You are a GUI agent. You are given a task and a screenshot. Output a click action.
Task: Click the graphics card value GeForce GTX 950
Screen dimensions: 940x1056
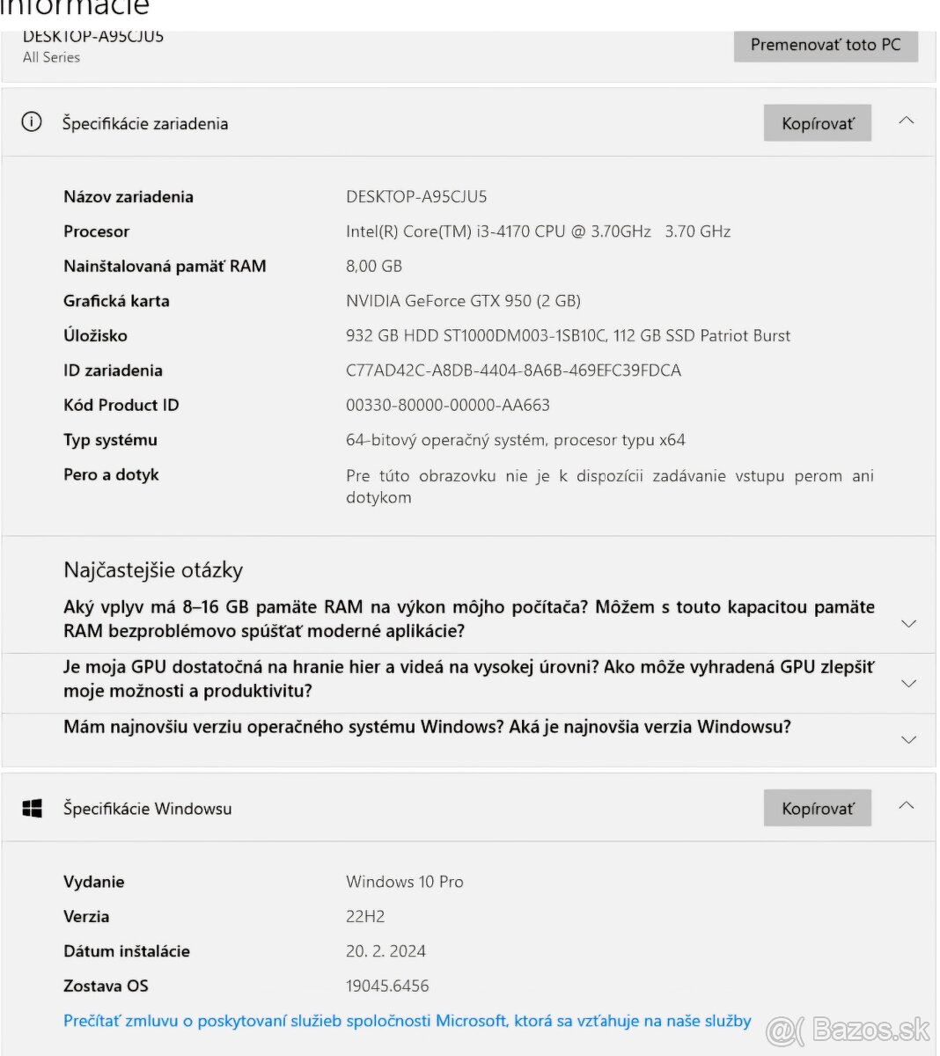463,301
